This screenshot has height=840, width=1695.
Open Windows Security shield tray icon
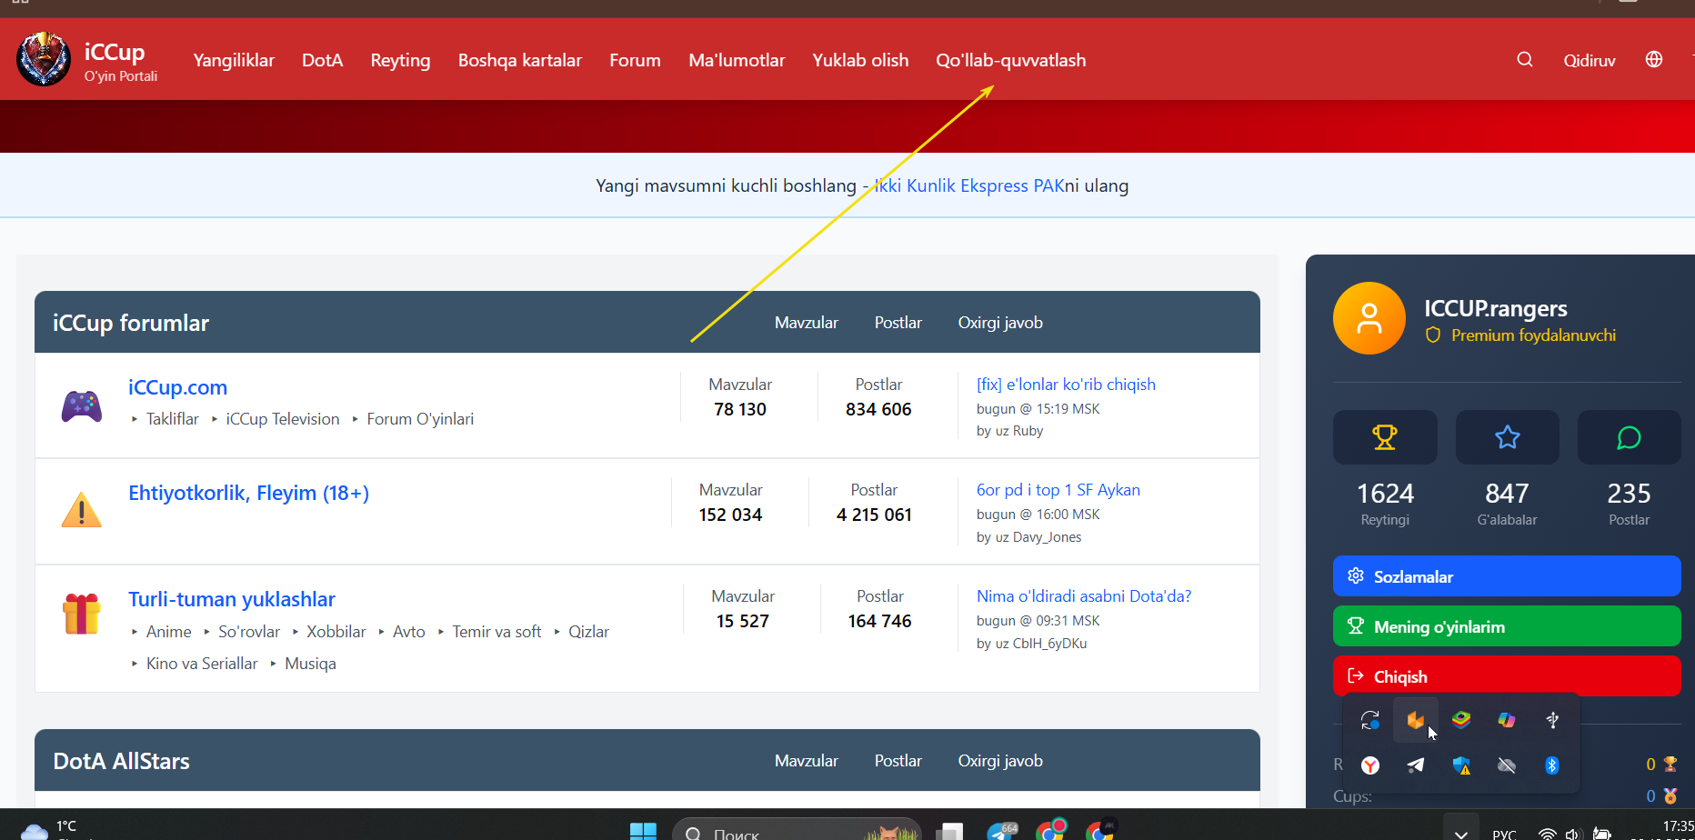pos(1461,765)
